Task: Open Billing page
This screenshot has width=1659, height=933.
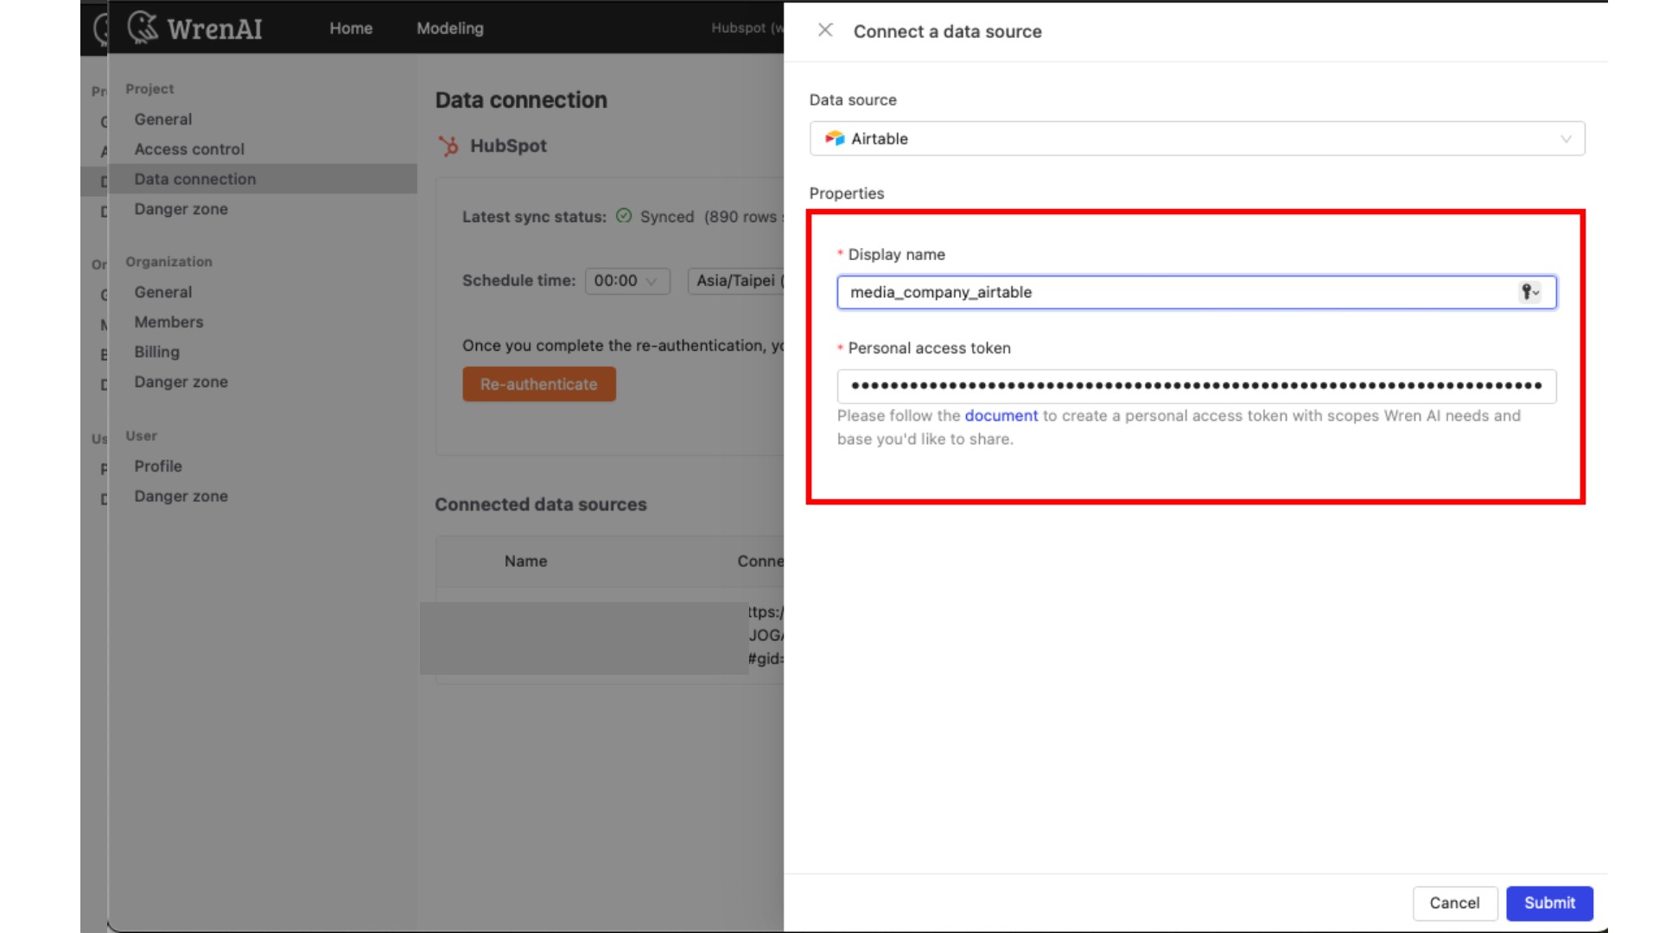Action: 156,352
